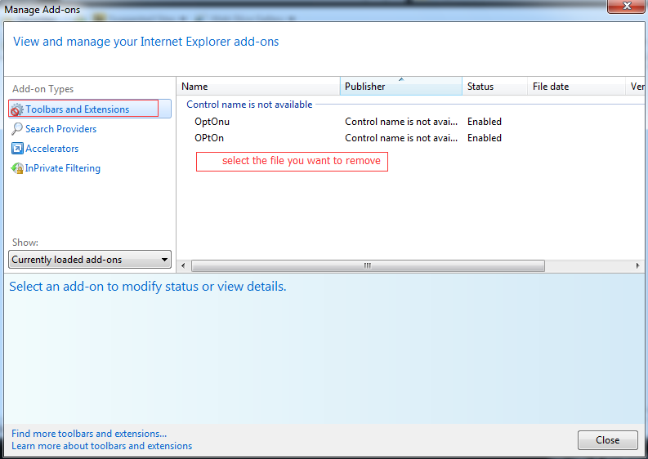The image size is (648, 459).
Task: Sort by the File date column header
Action: [x=576, y=86]
